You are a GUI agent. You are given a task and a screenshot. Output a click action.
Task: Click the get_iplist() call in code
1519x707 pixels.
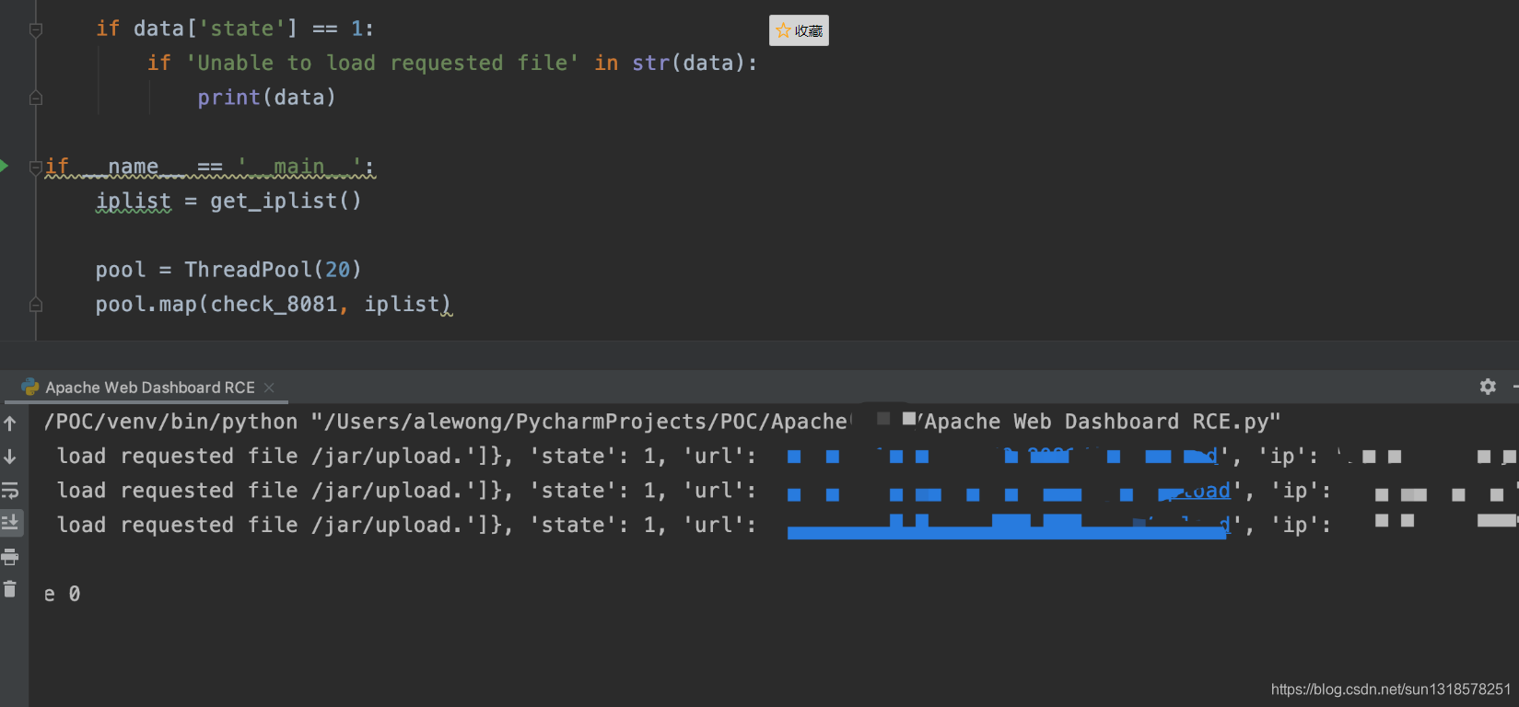click(286, 201)
